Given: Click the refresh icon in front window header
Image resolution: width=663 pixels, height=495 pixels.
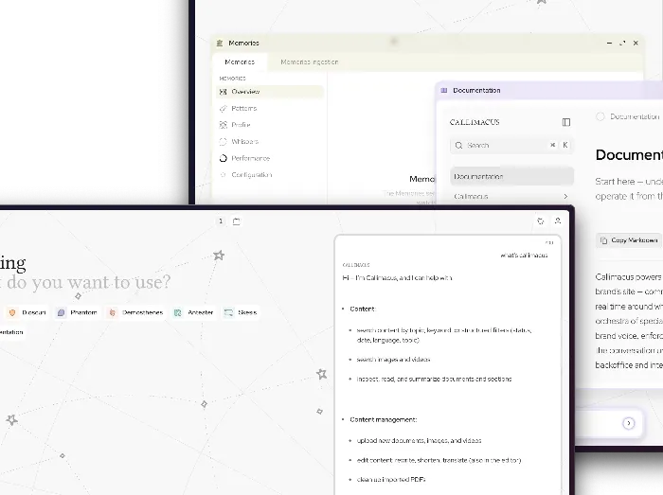Looking at the screenshot, I should 541,221.
